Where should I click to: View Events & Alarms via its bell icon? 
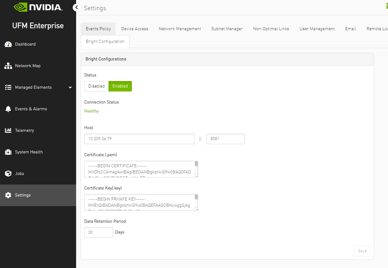pyautogui.click(x=8, y=109)
